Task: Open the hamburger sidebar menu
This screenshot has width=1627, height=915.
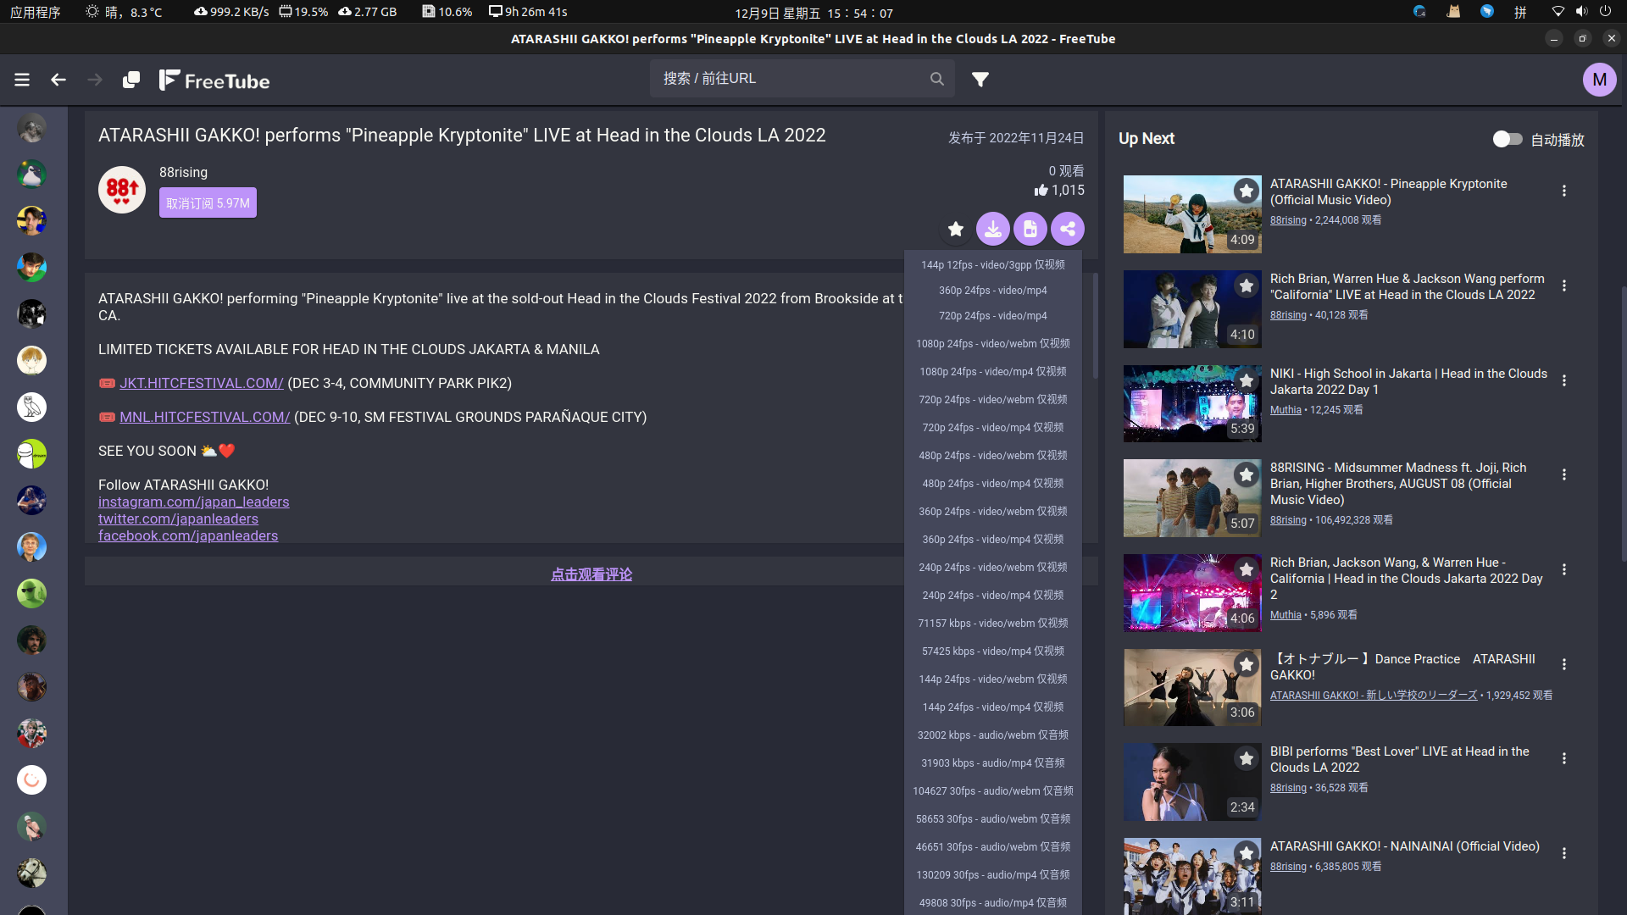Action: [22, 80]
